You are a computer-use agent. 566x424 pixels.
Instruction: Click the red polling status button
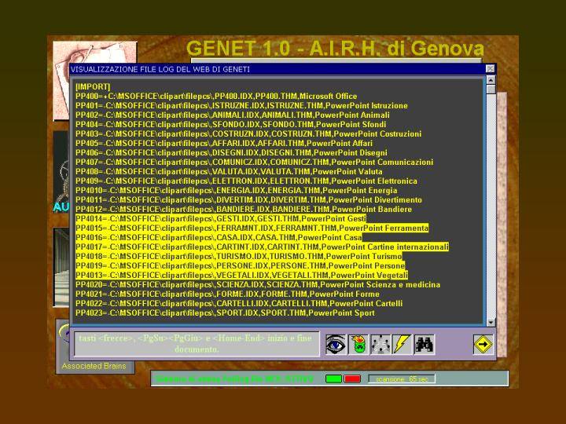click(352, 379)
